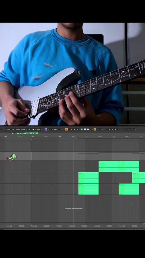Select the topmost green Audio 14 clip
The image size is (145, 258).
click(108, 166)
